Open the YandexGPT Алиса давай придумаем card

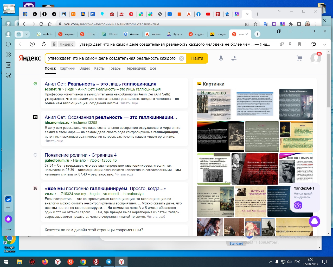(305, 198)
